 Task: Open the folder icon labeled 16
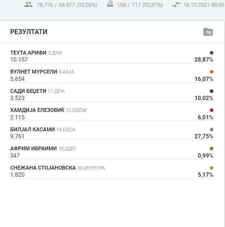208,32
